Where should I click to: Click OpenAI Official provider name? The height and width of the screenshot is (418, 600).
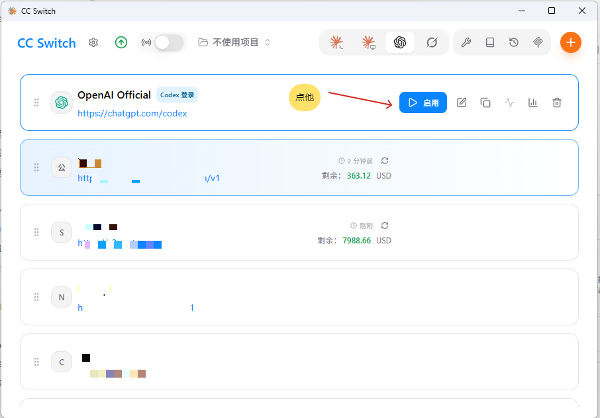tap(114, 95)
